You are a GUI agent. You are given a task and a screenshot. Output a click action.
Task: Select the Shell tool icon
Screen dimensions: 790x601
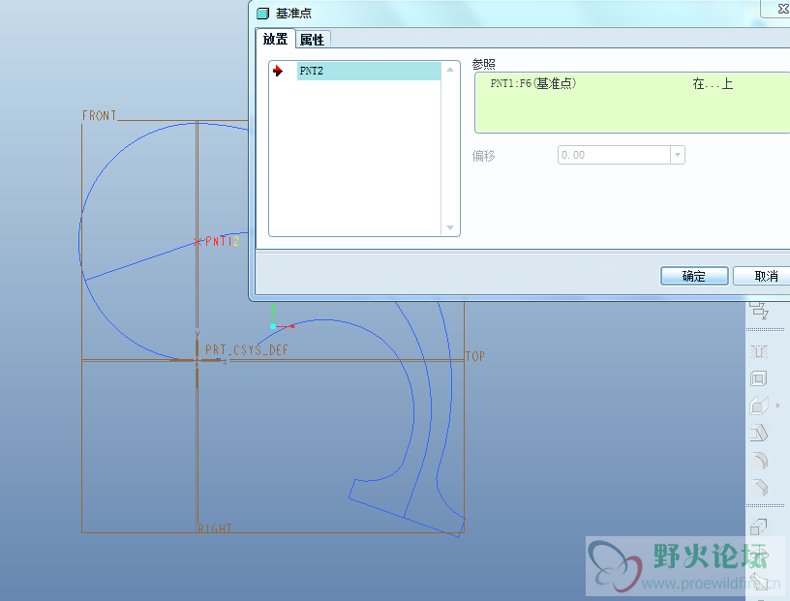[x=759, y=378]
